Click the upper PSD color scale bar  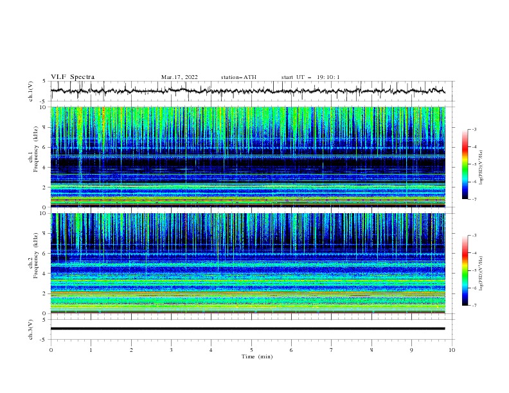point(465,164)
